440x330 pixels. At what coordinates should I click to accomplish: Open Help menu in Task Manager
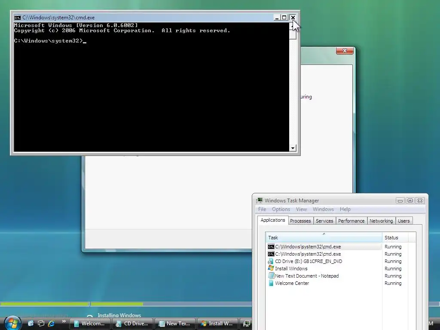345,209
